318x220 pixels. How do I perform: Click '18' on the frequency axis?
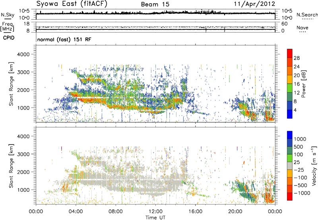pyautogui.click(x=26, y=24)
